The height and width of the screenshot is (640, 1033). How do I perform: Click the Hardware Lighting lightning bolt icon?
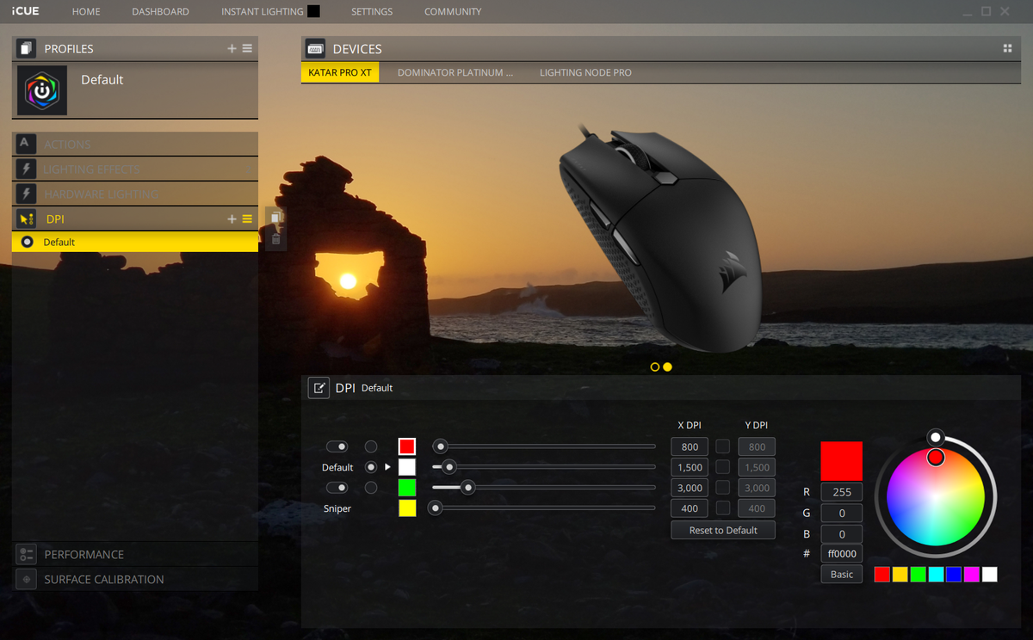click(x=26, y=194)
